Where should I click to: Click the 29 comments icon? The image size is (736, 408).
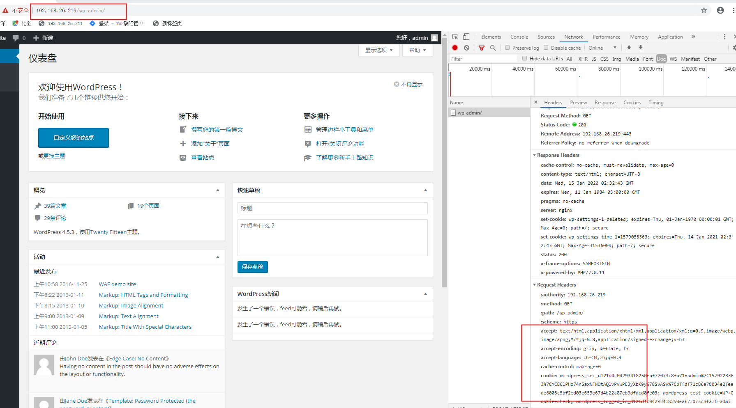38,218
